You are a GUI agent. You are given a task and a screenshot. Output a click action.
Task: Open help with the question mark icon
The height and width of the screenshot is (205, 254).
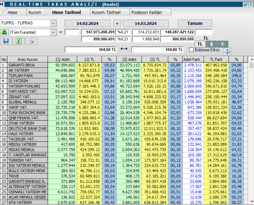(x=227, y=51)
